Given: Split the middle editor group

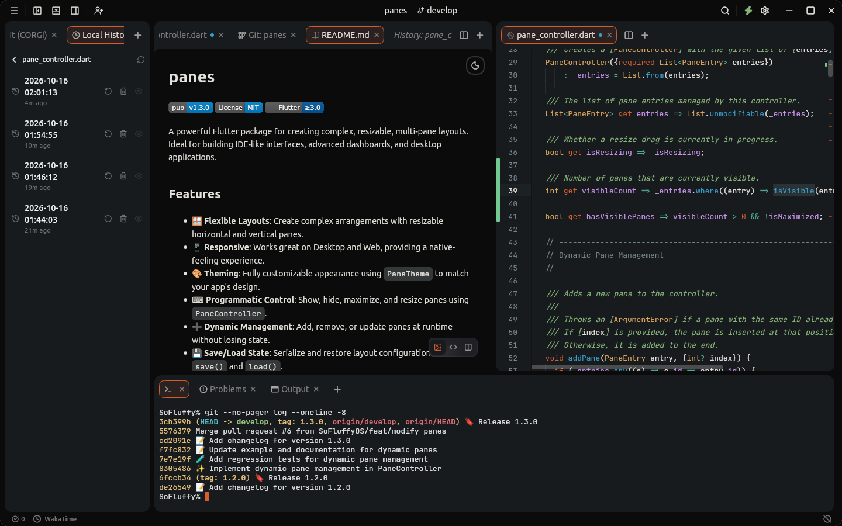Looking at the screenshot, I should 464,35.
